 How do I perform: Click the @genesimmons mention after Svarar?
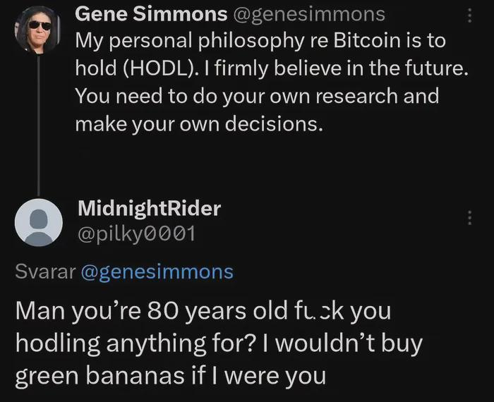(x=157, y=272)
